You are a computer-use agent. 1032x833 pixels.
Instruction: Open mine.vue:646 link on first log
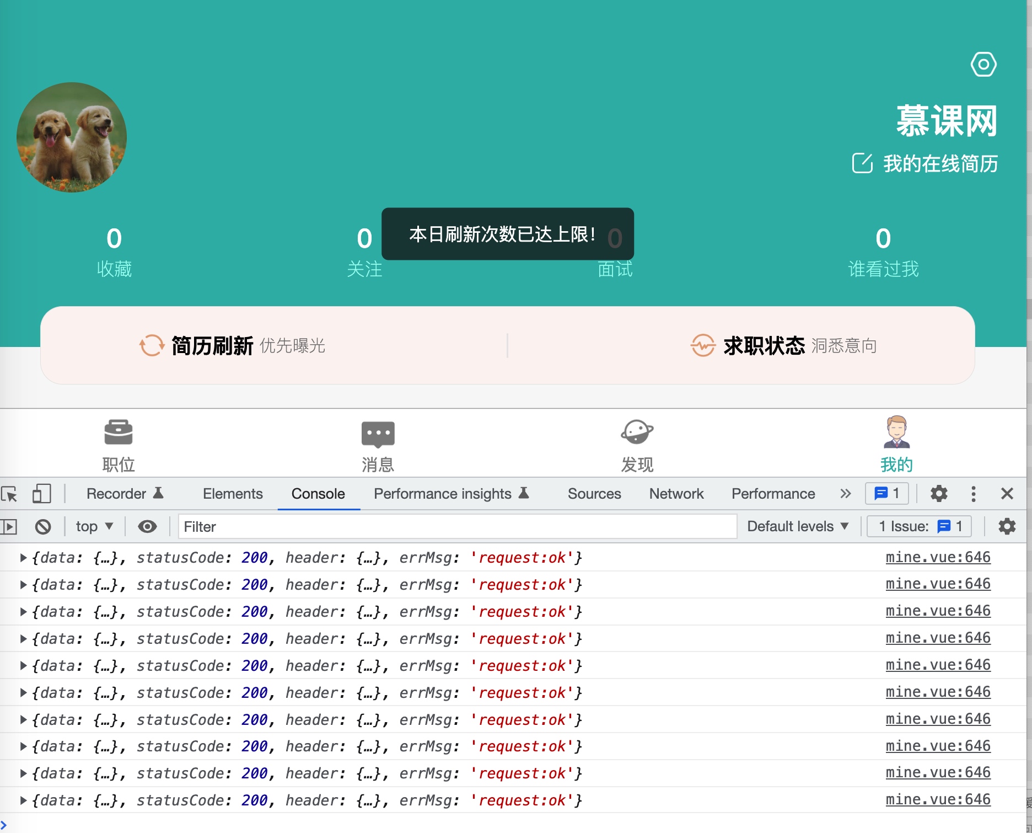tap(938, 557)
